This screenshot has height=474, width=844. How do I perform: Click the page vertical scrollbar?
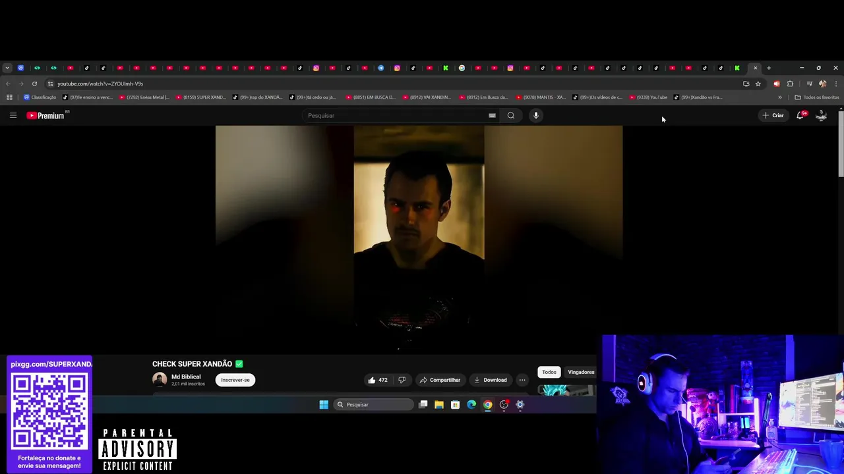click(x=841, y=145)
